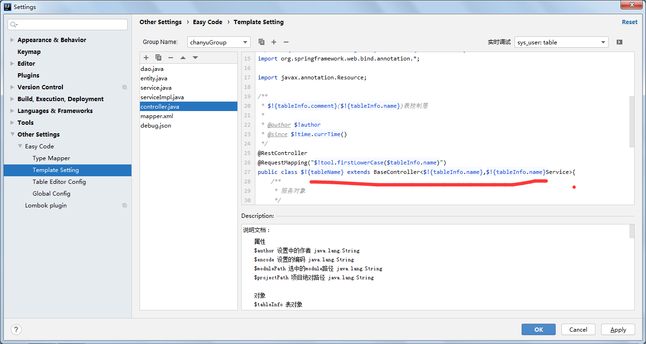Screen dimensions: 646x344
Task: Focus the settings search field
Action: tap(68, 25)
